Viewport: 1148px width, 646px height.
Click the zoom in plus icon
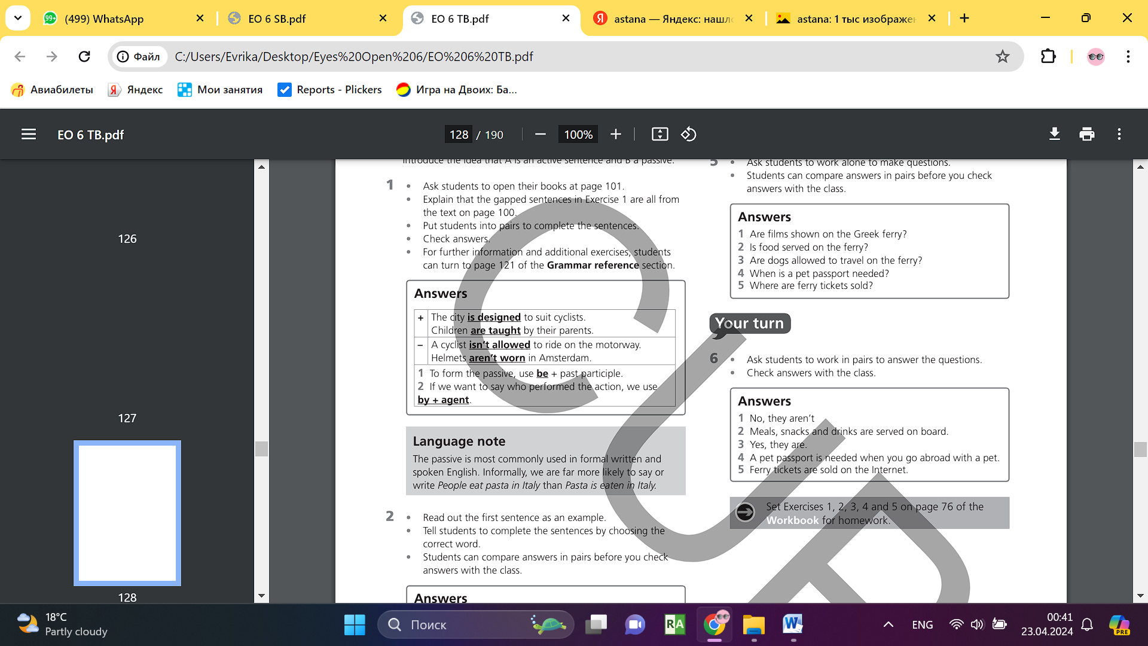[616, 135]
